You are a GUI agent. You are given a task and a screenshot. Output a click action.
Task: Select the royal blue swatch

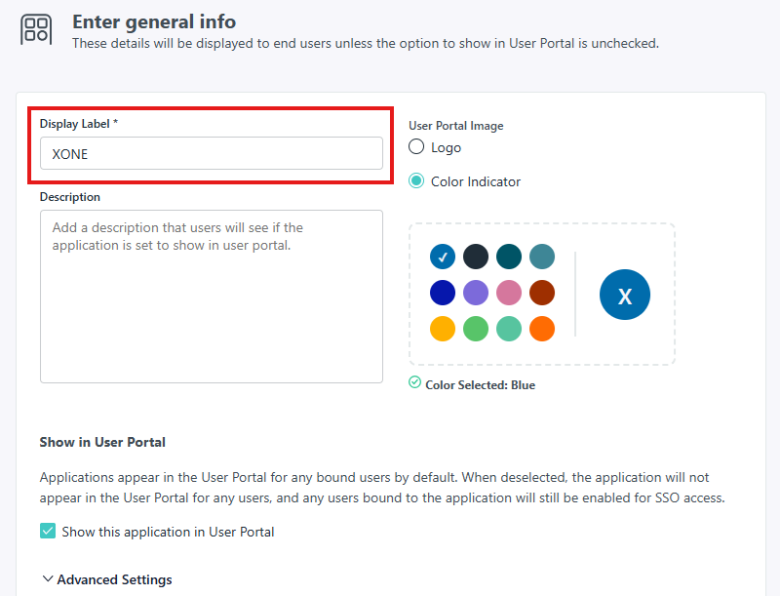click(x=443, y=293)
